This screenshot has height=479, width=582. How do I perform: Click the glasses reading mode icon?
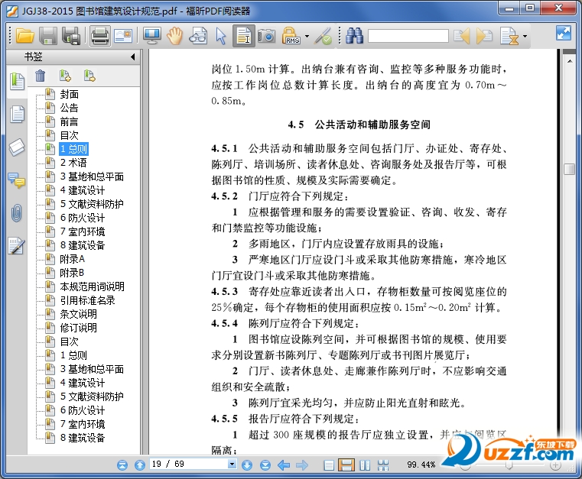pos(198,37)
